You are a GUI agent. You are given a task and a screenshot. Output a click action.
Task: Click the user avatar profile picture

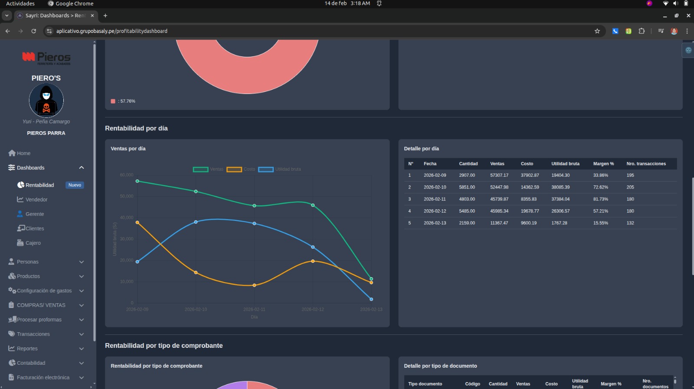(x=46, y=100)
